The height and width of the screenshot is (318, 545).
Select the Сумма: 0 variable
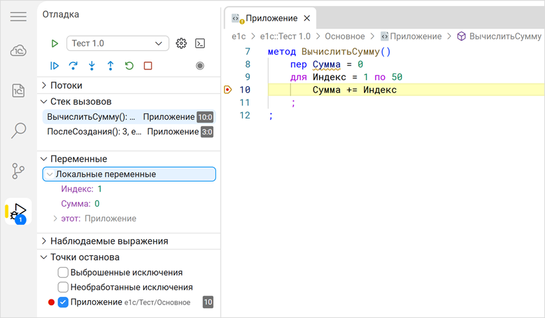click(x=80, y=204)
